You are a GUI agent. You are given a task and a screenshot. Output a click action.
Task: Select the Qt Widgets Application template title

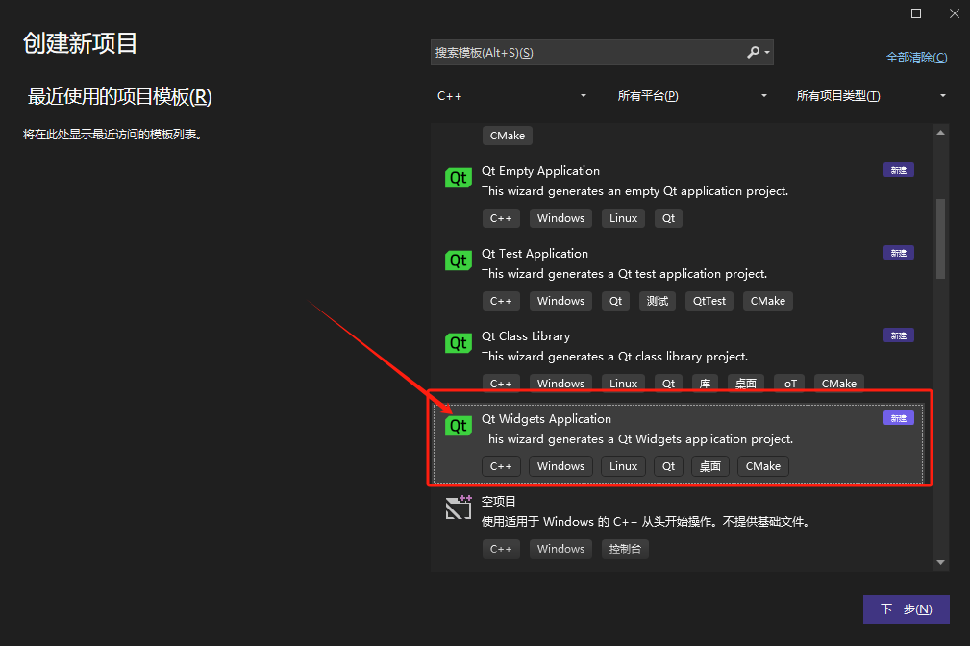click(x=546, y=419)
